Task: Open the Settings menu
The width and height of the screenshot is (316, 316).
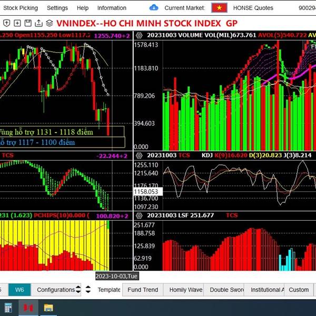Action: point(57,8)
